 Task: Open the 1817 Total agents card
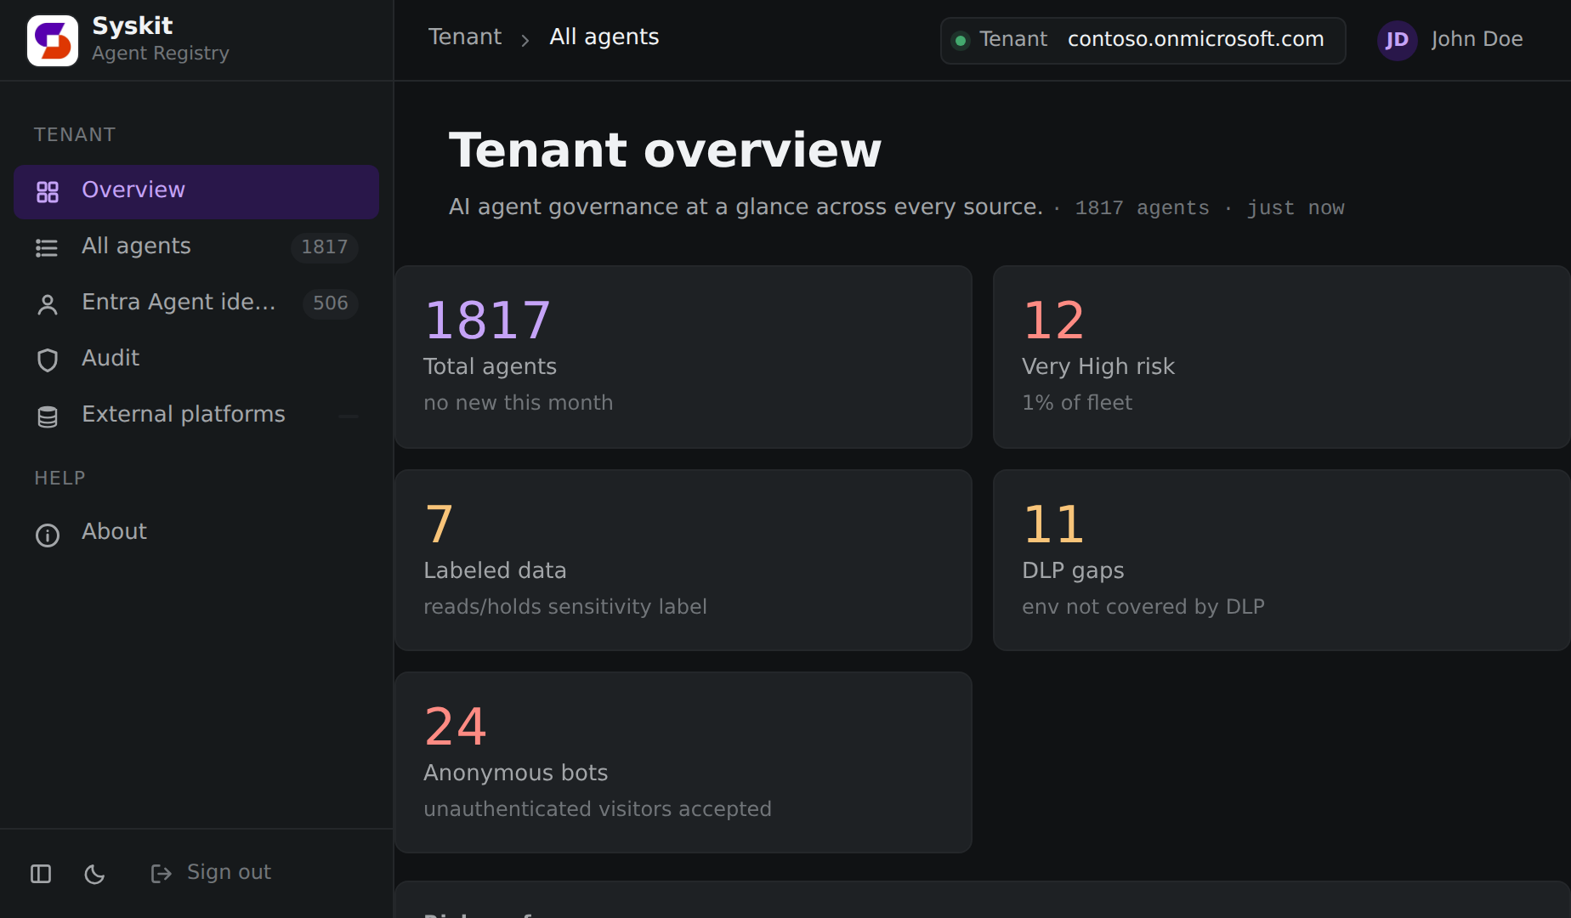[683, 357]
